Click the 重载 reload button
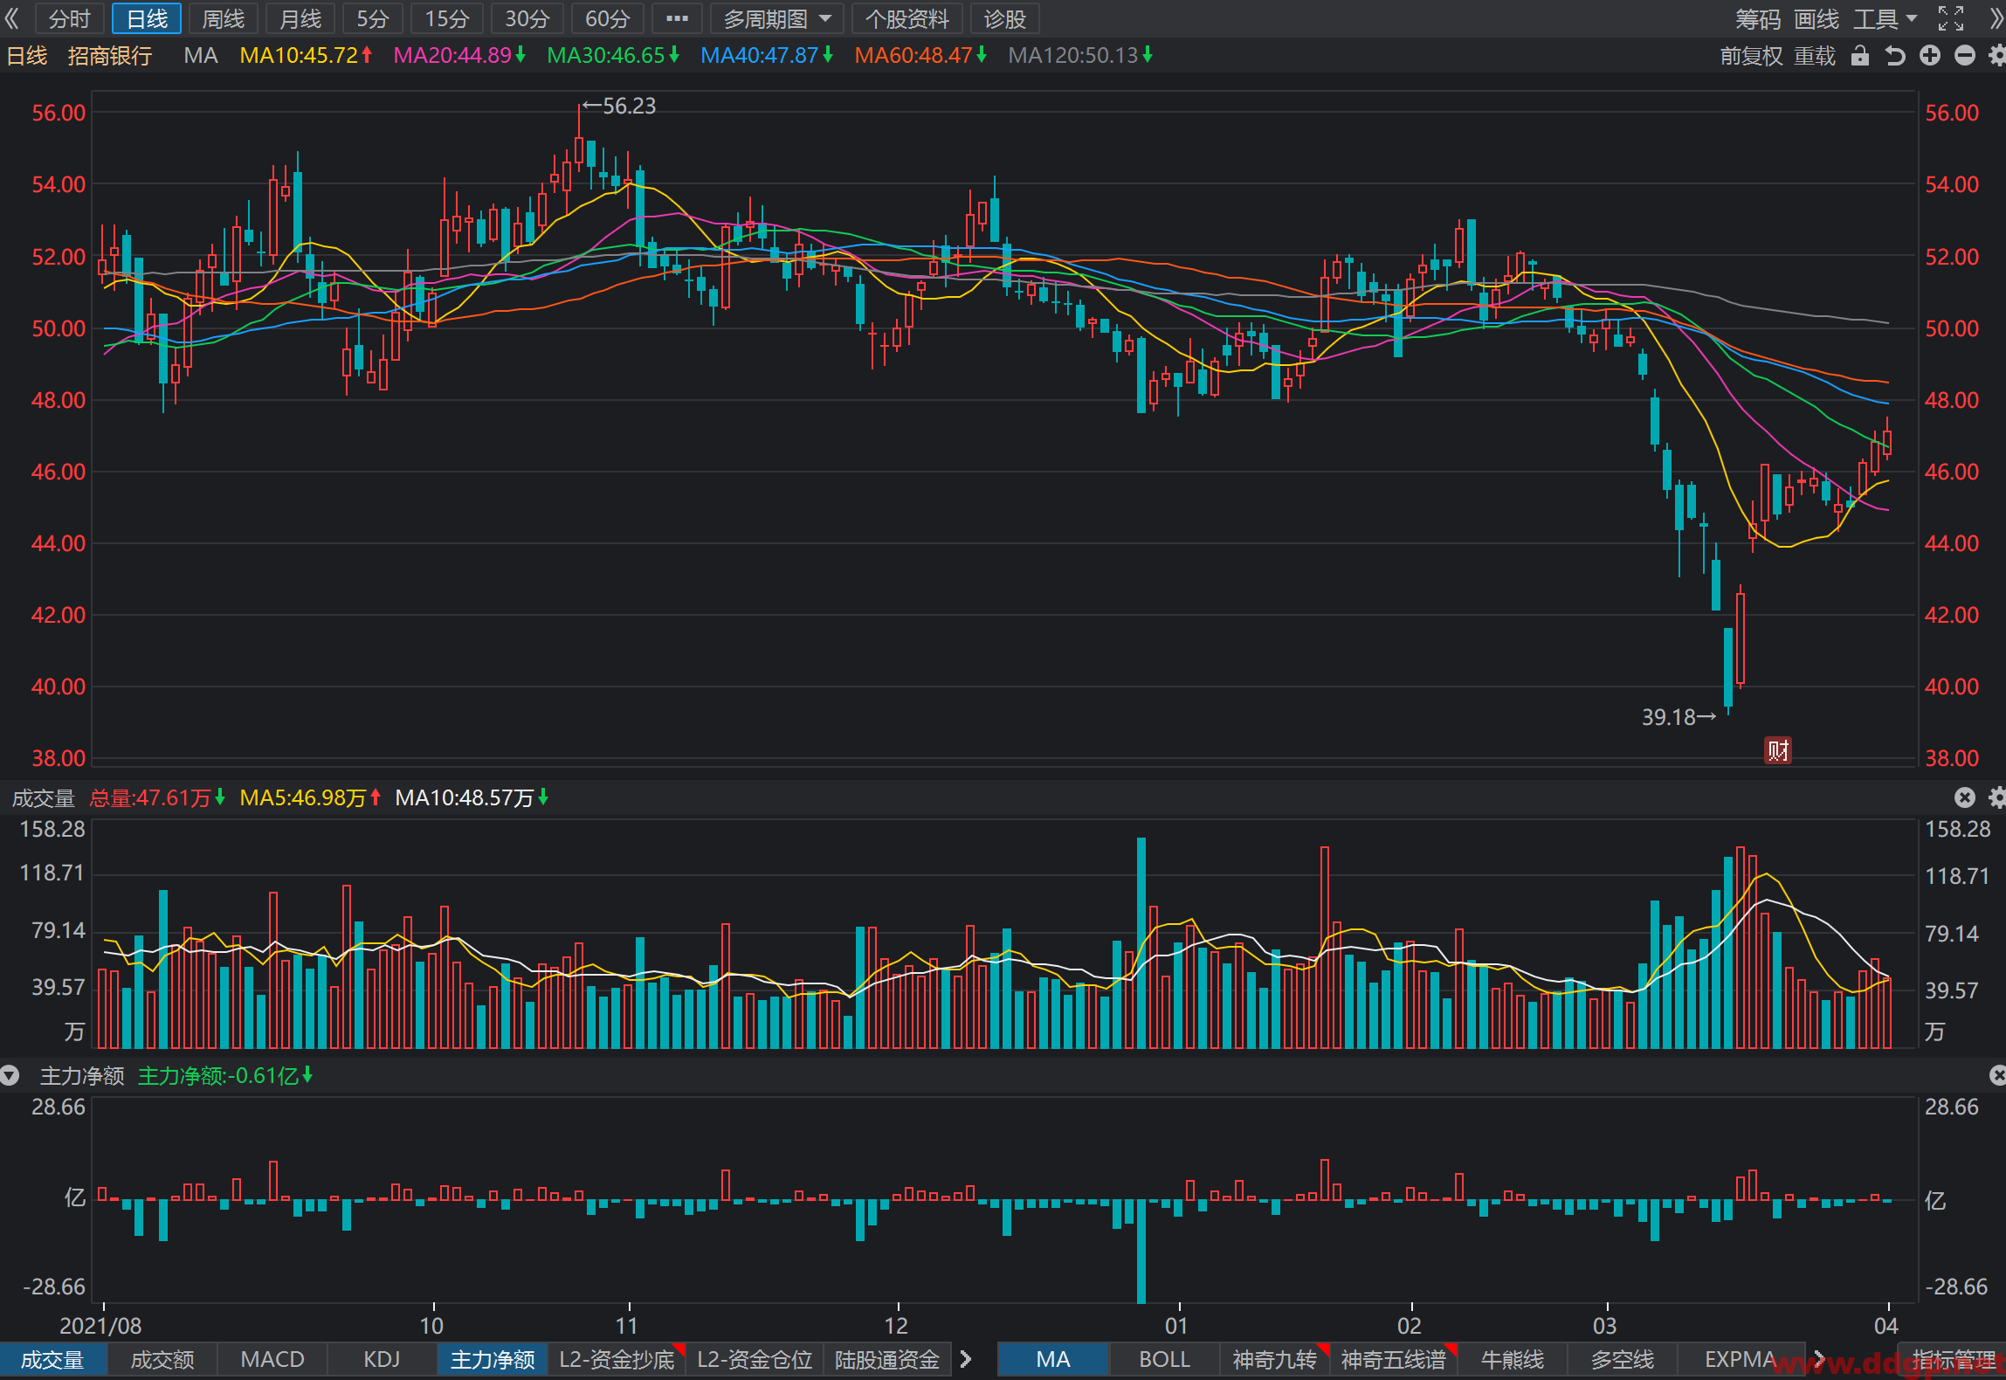Viewport: 2006px width, 1380px height. [1815, 56]
